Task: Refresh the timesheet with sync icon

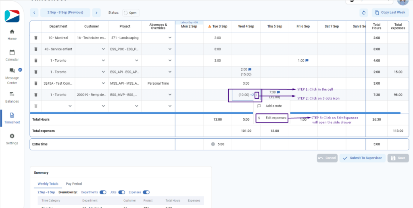Action: pyautogui.click(x=364, y=12)
